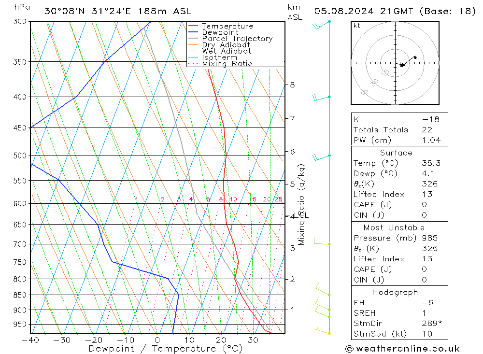483x354 pixels.
Task: Click the surface Temp value 35.3
Action: tap(431, 163)
